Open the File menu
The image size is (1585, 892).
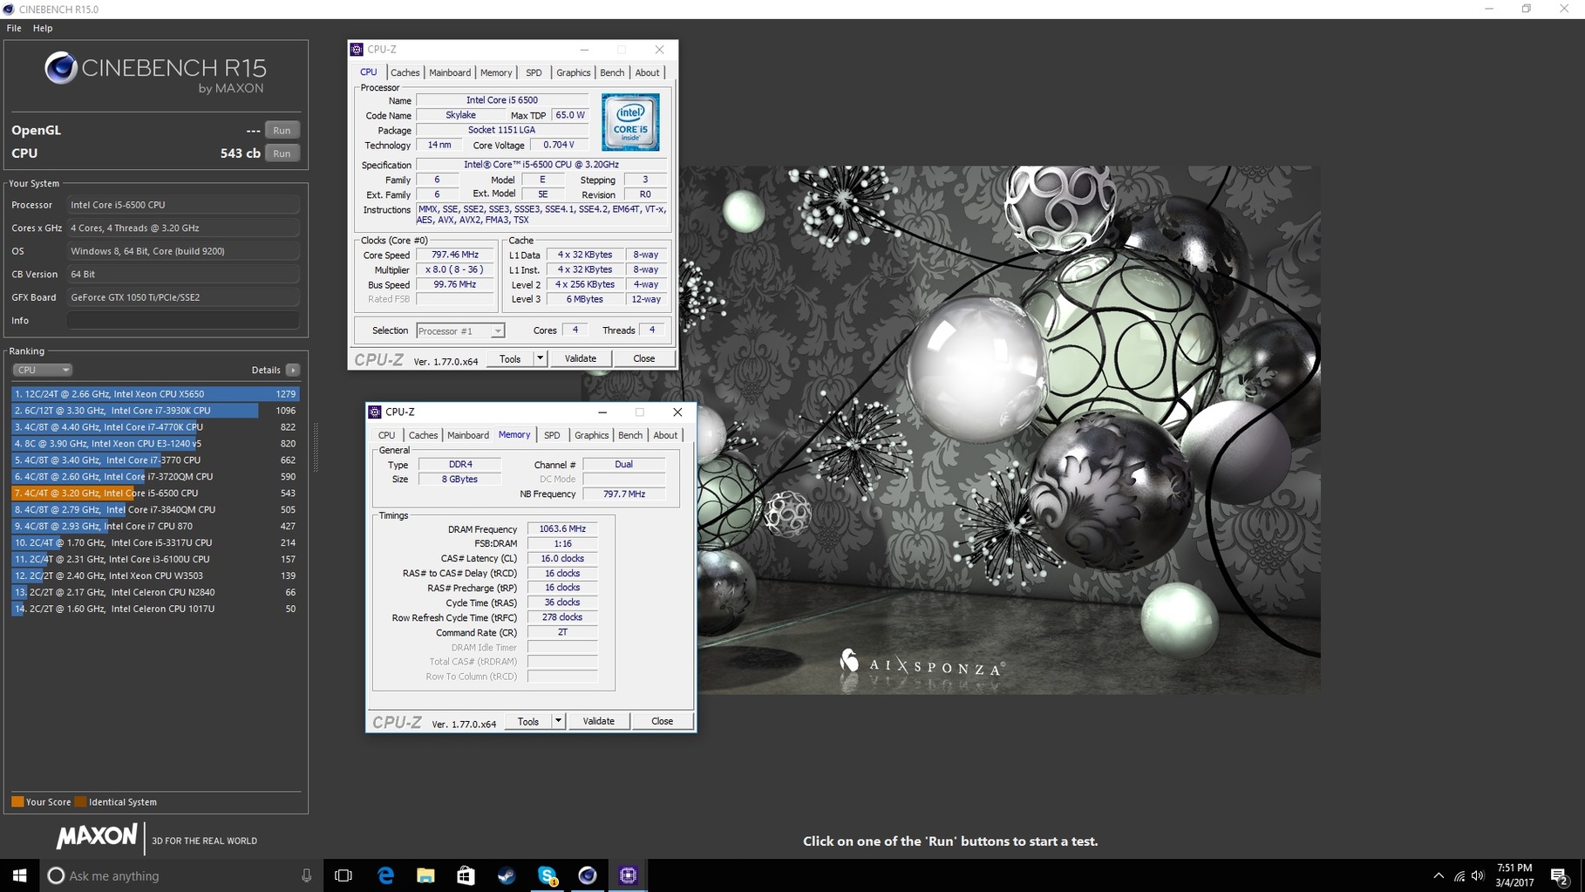point(14,28)
